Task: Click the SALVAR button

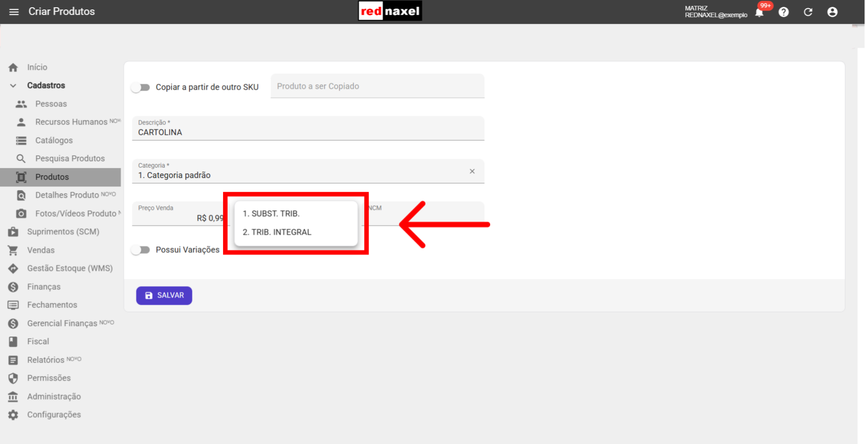Action: tap(164, 295)
